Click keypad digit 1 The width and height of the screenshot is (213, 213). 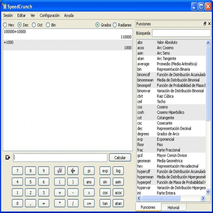tap(17, 193)
